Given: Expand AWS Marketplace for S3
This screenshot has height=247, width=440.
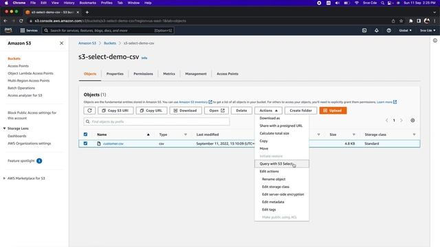Looking at the screenshot, I should point(5,178).
